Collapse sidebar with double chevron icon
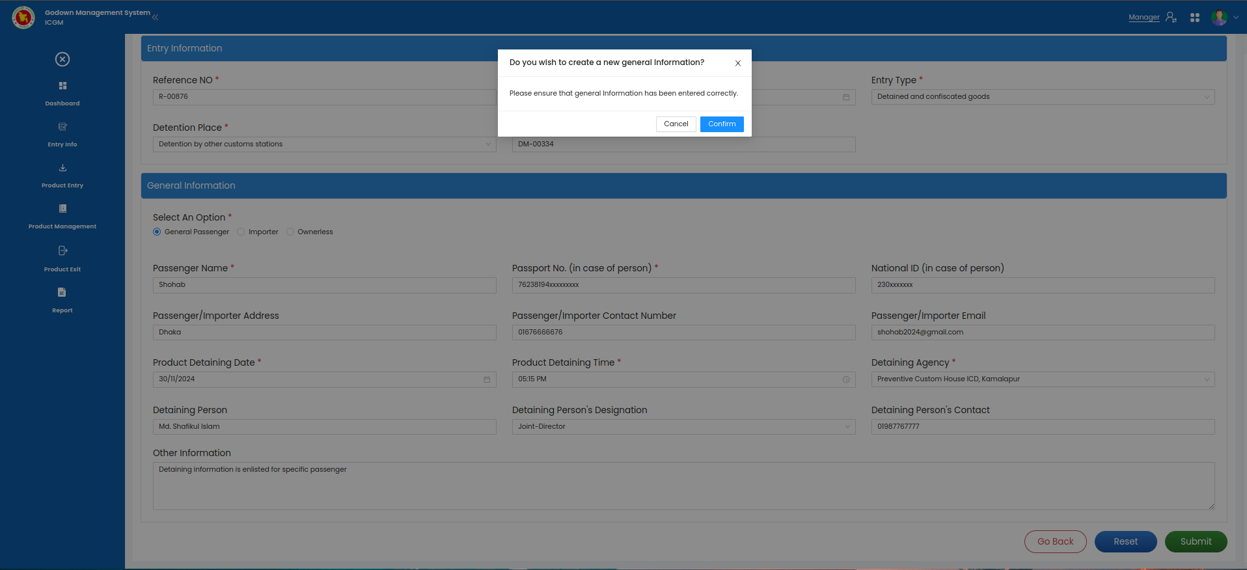The image size is (1247, 570). pyautogui.click(x=155, y=18)
